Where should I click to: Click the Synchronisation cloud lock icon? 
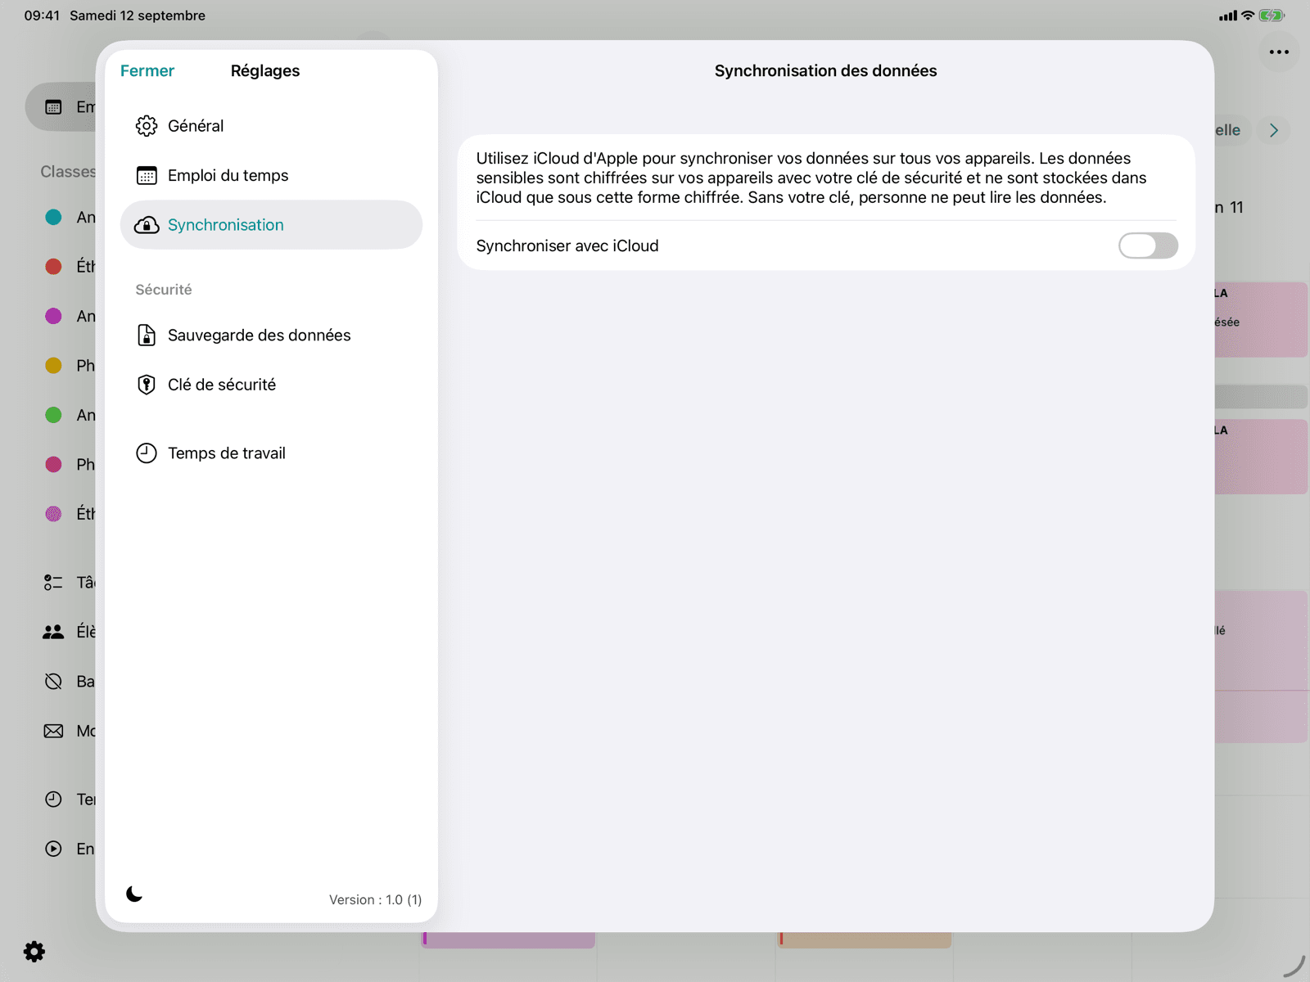[147, 225]
